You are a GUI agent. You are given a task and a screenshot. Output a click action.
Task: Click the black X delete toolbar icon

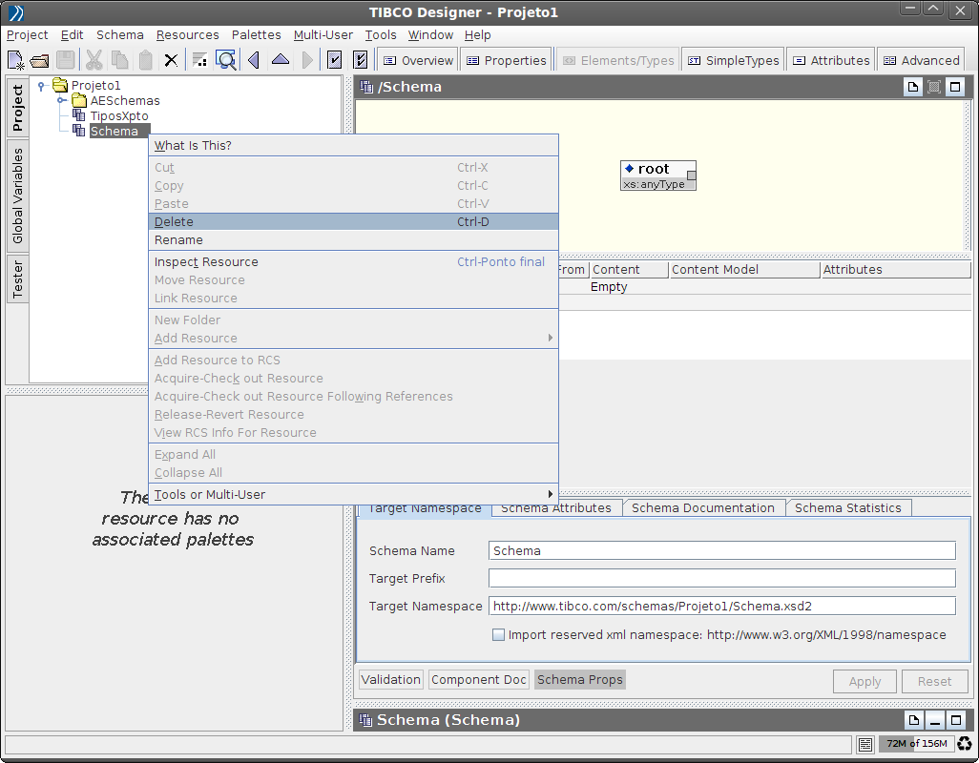point(171,60)
